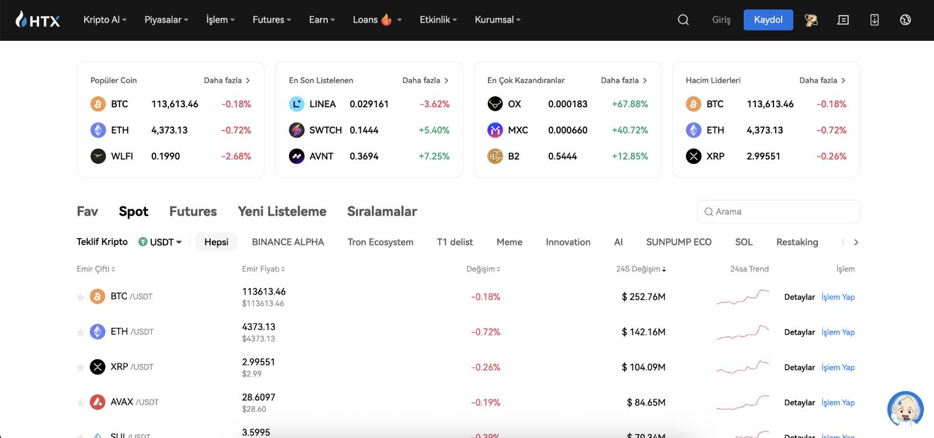Screen dimensions: 934x438
Task: Switch to the Yeni Listeleme tab
Action: (x=282, y=211)
